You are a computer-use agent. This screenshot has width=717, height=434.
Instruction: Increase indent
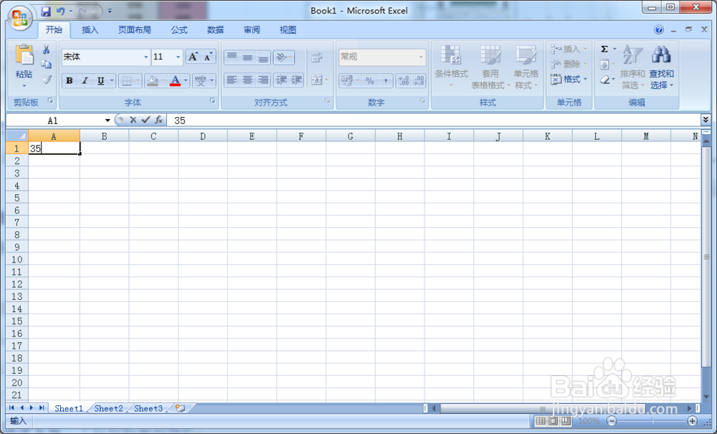tap(297, 80)
